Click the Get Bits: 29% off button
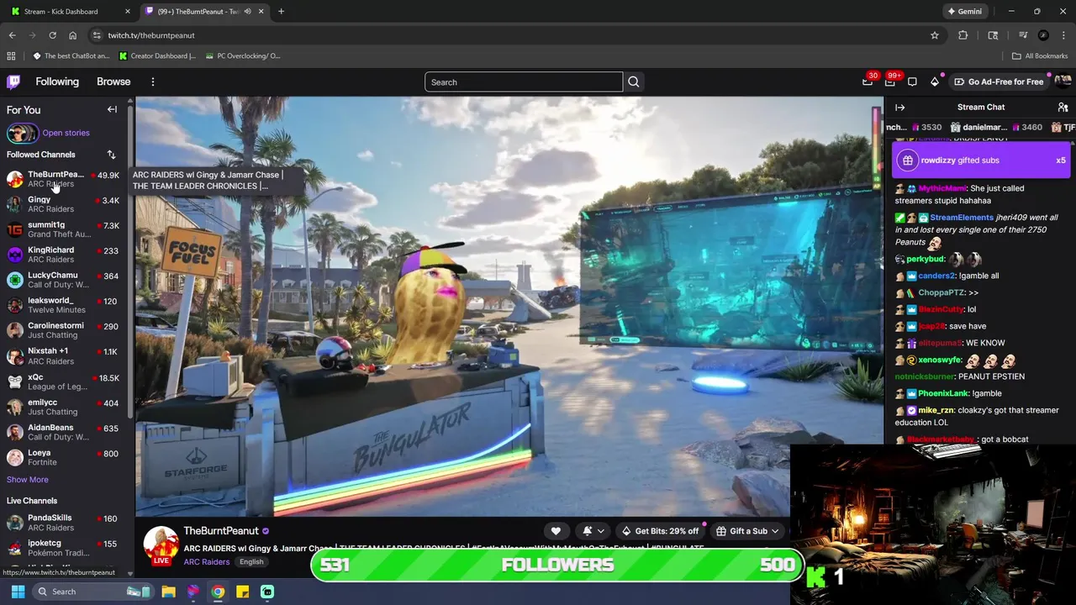 (660, 531)
